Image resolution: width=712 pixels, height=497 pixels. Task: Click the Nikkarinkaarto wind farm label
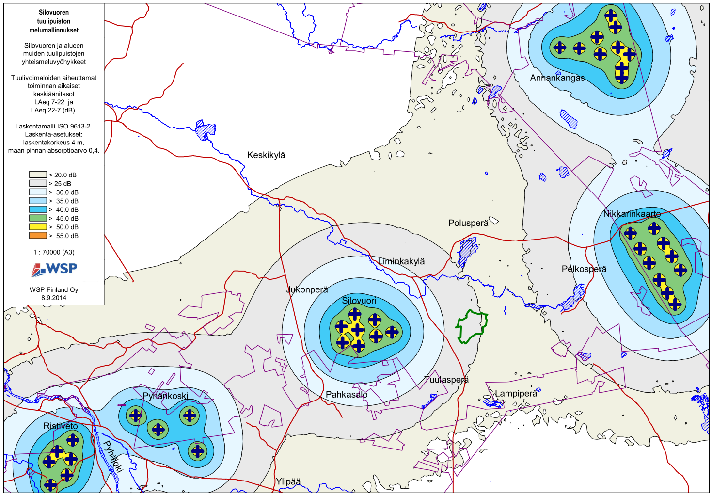coord(632,214)
